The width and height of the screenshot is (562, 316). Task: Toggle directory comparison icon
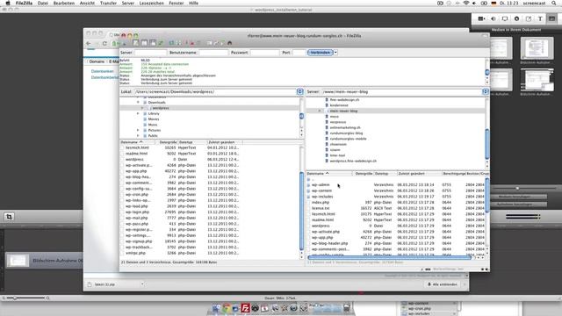216,43
